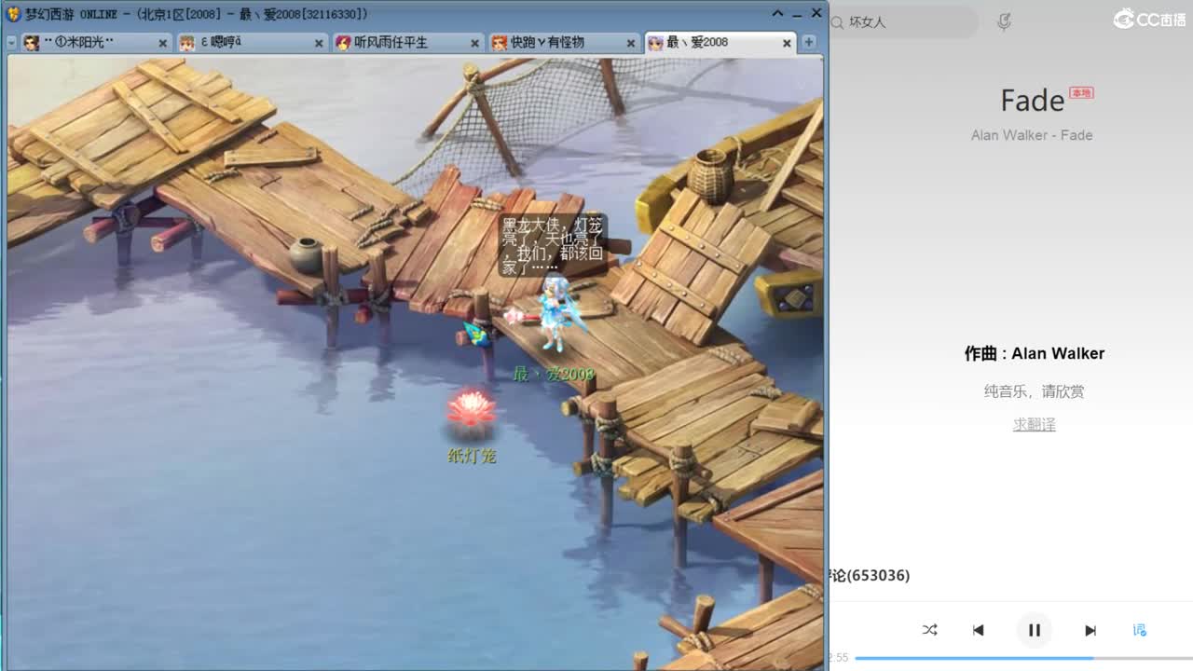Click the Fade song title
Screen dimensions: 1193x671
pyautogui.click(x=1033, y=101)
